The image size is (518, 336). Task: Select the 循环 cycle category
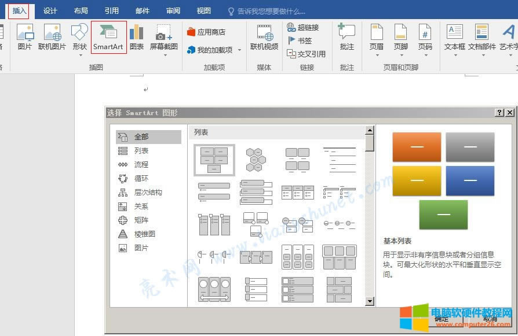(x=148, y=178)
